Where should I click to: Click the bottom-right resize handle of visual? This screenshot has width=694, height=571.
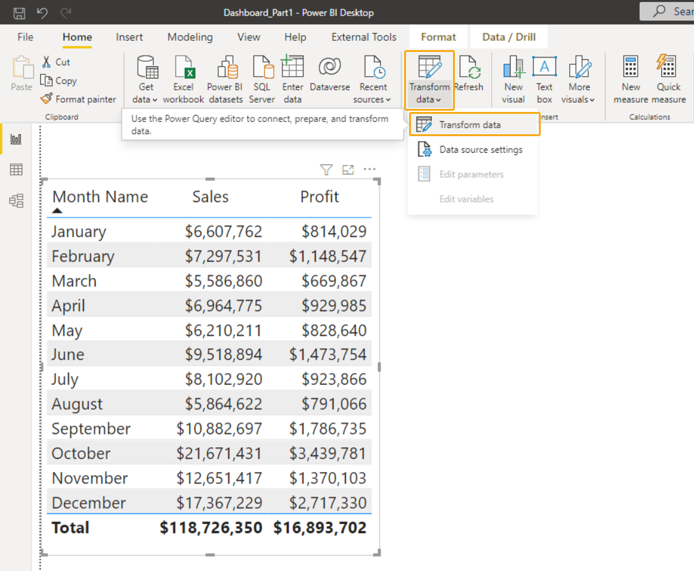[377, 552]
